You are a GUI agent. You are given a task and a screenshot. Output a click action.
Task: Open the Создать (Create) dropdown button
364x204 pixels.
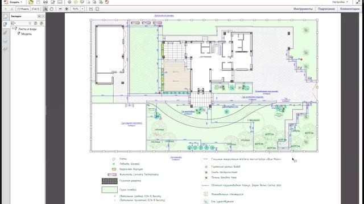[13, 2]
